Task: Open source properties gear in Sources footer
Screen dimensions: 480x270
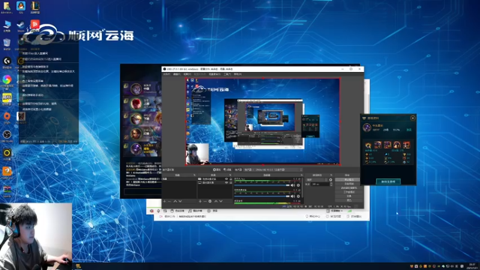Action: [x=209, y=201]
